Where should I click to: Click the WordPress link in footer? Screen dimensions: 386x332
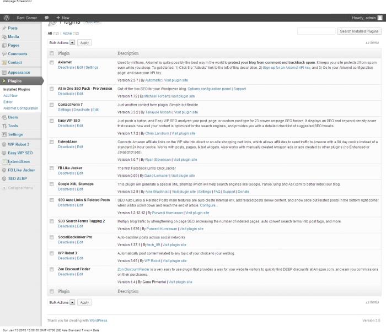pyautogui.click(x=98, y=320)
